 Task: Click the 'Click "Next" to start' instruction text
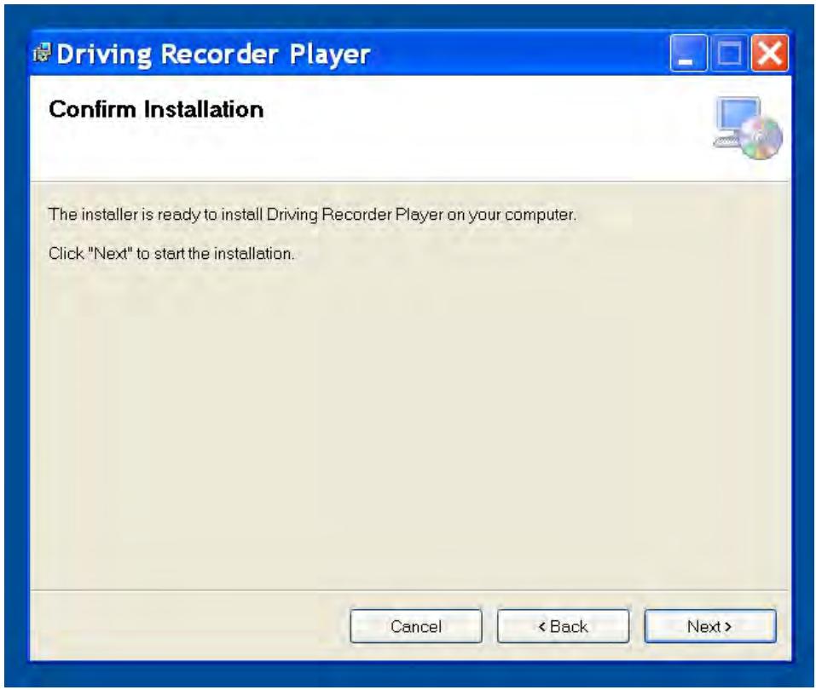(171, 253)
